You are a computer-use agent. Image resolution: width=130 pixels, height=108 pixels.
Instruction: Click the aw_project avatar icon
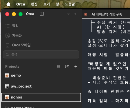point(7,86)
